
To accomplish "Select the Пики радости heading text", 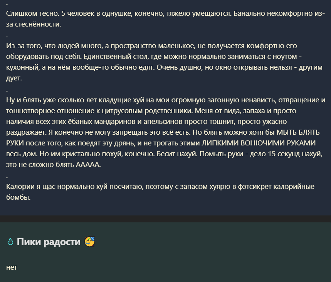I will click(49, 242).
